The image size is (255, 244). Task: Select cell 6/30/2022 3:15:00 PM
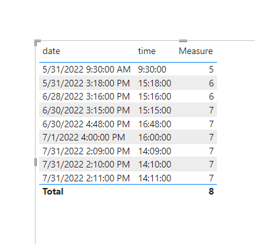point(86,110)
